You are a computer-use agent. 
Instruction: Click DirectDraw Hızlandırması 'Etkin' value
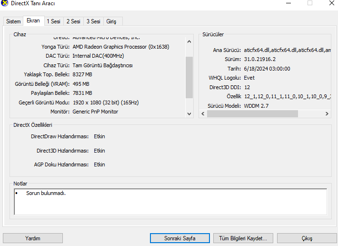pos(99,136)
